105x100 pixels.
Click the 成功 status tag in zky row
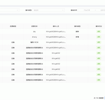tap(99, 32)
